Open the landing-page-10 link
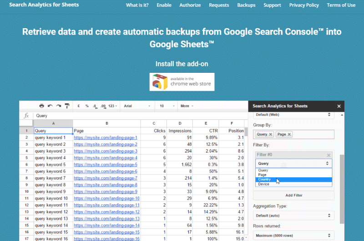Screen dimensions: 364x241 click(x=106, y=198)
